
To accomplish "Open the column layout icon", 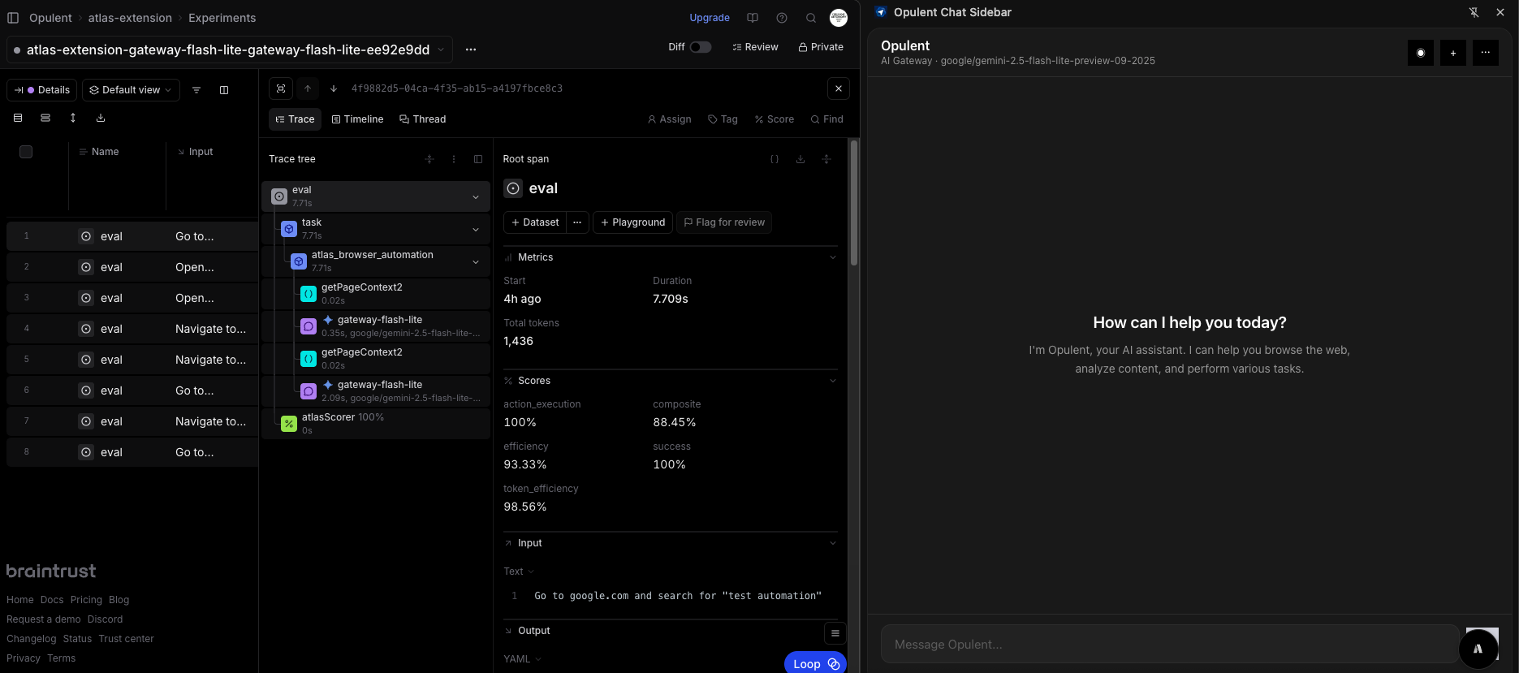I will click(x=224, y=90).
